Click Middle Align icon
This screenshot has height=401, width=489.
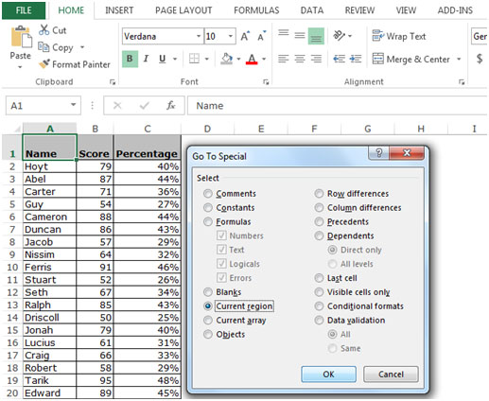pos(300,36)
